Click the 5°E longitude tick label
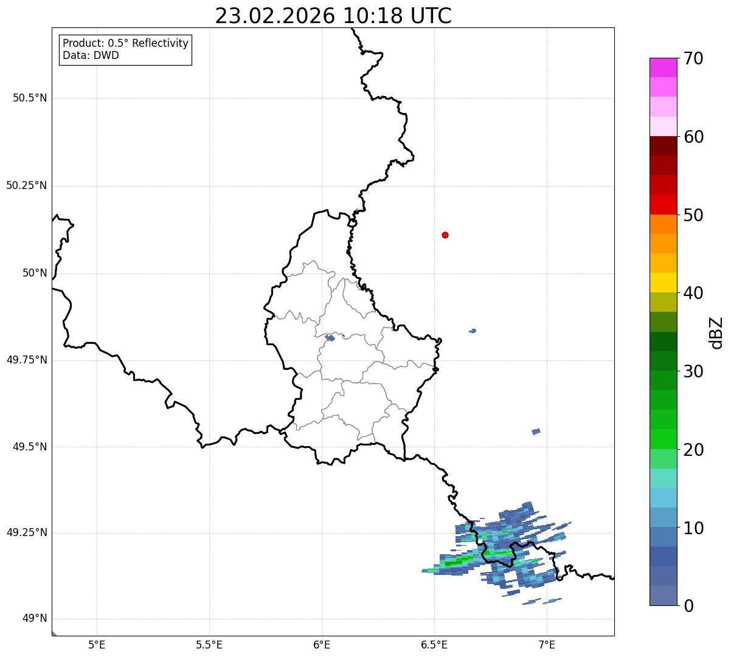Image resolution: width=731 pixels, height=657 pixels. 97,644
